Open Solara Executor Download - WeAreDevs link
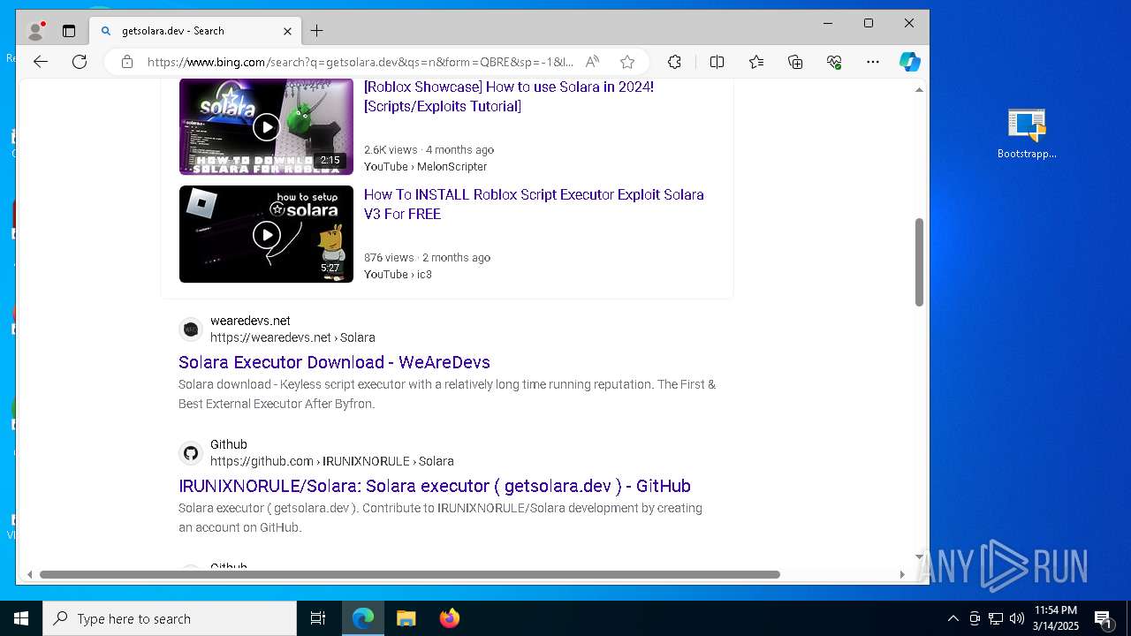The width and height of the screenshot is (1131, 636). point(334,362)
